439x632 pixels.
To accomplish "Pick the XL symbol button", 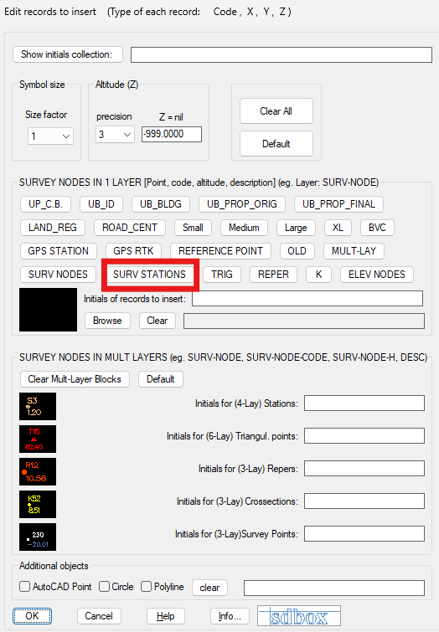I will [338, 228].
